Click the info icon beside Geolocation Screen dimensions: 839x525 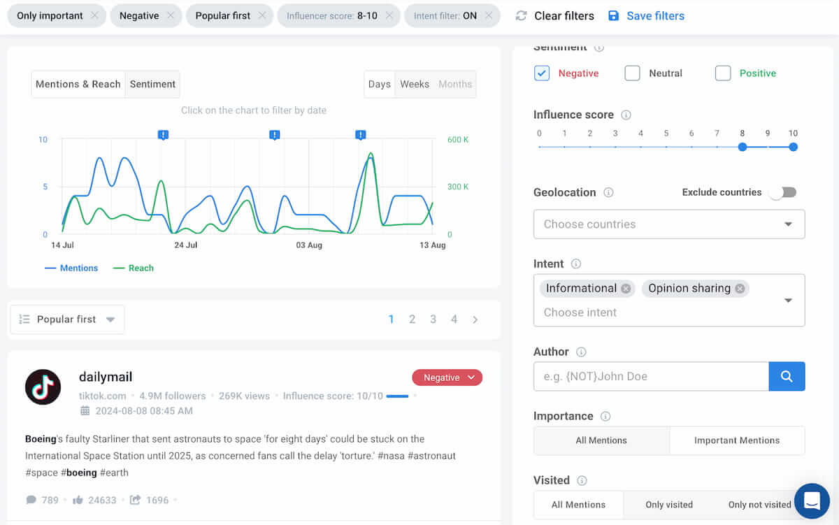608,192
